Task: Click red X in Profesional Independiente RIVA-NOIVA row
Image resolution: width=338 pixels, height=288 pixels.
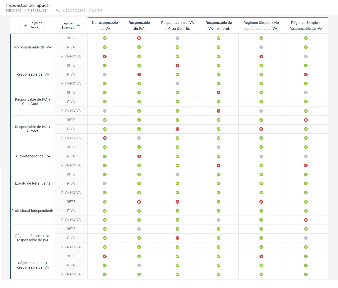Action: 306,220
